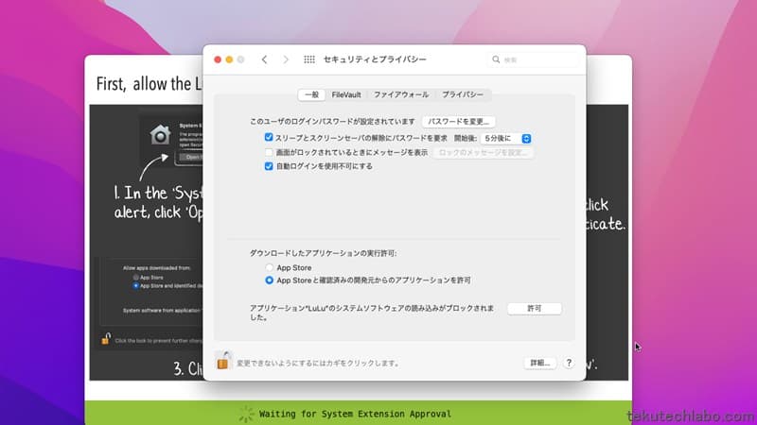Click the lock icon to prevent changes
Screen dimensions: 757x425
pyautogui.click(x=222, y=361)
